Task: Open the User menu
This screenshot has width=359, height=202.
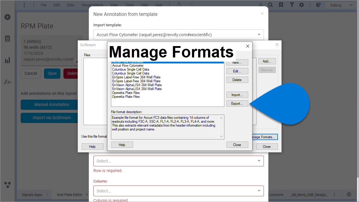Action: click(159, 5)
